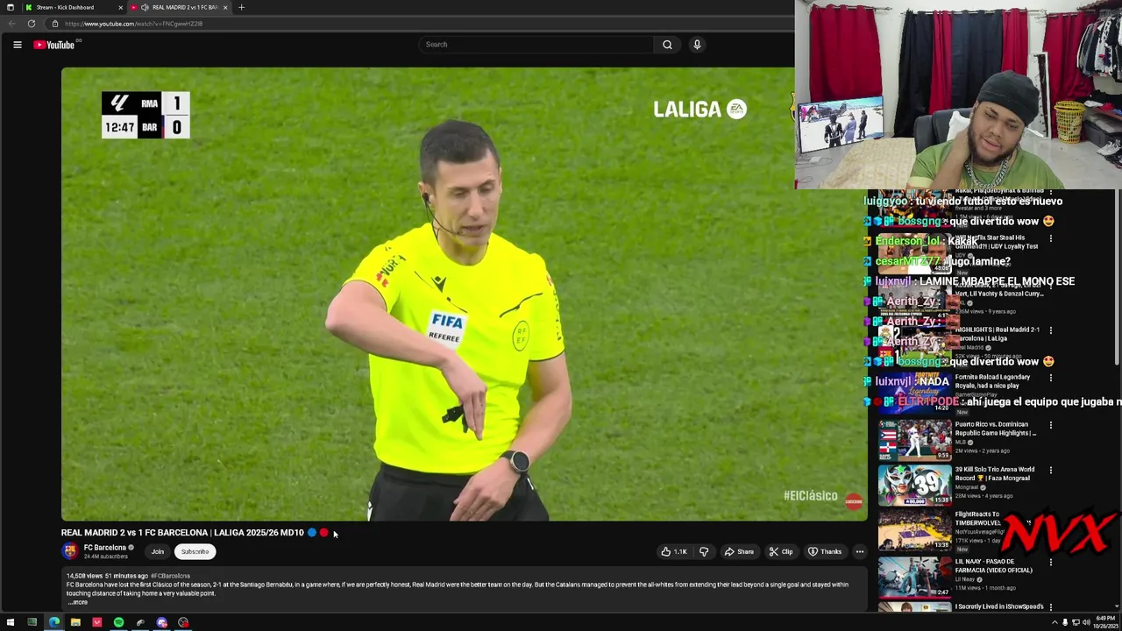Subscribe to FC Barcelona channel
This screenshot has width=1122, height=631.
click(195, 551)
